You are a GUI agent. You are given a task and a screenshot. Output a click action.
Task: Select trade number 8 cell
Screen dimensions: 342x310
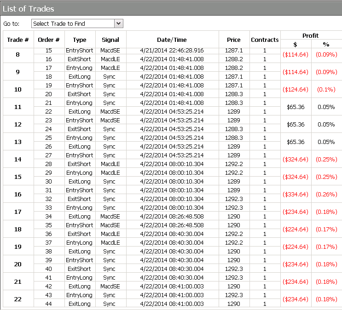point(18,54)
